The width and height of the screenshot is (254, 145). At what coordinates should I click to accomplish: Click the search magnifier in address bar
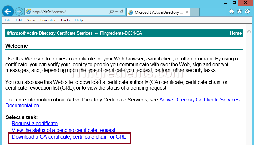coord(111,12)
